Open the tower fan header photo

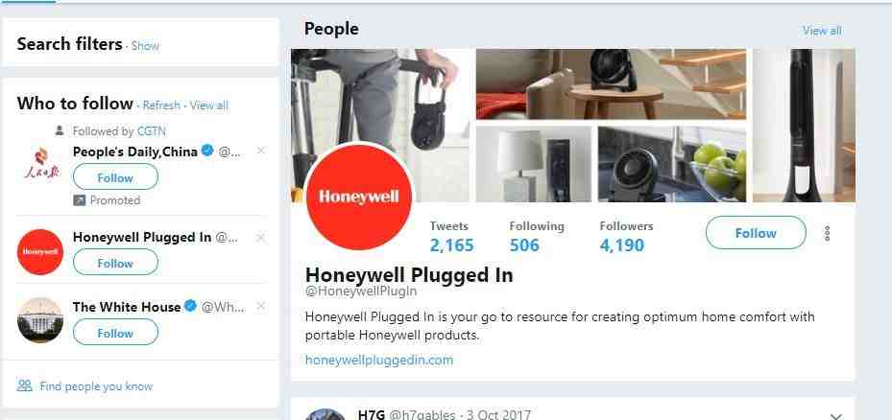coord(804,125)
